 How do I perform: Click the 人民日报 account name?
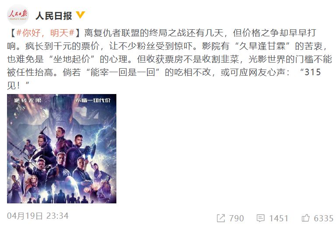54,16
